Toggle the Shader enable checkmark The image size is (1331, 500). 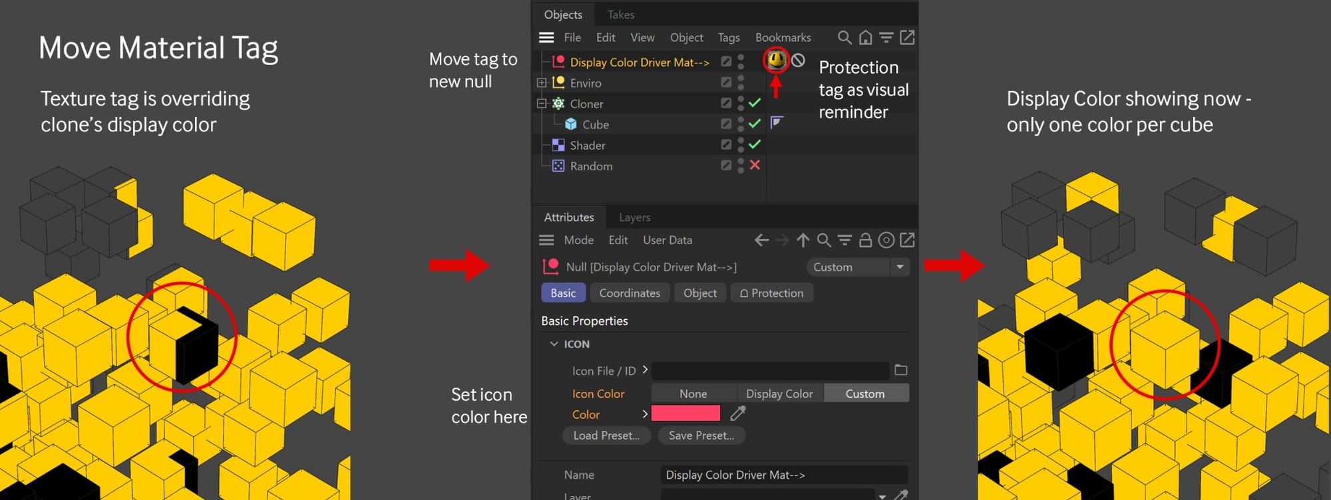755,144
